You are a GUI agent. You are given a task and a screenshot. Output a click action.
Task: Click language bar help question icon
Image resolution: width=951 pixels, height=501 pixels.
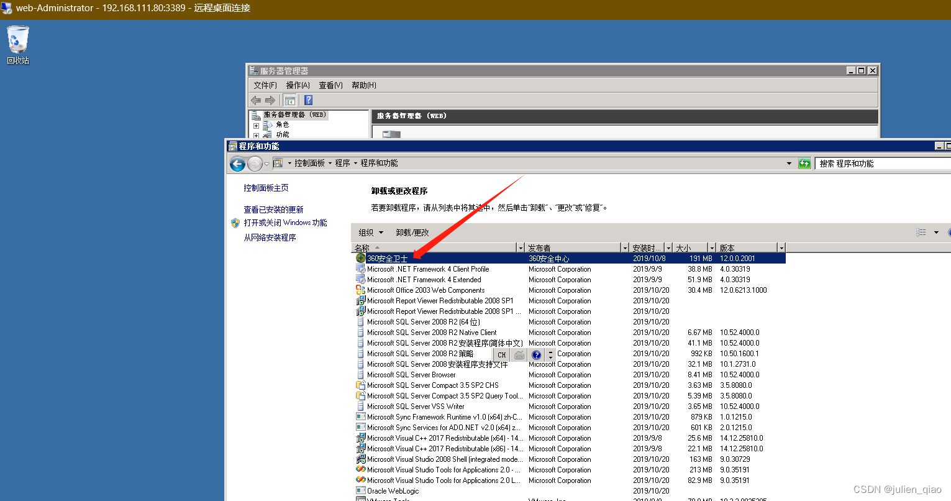pyautogui.click(x=536, y=355)
